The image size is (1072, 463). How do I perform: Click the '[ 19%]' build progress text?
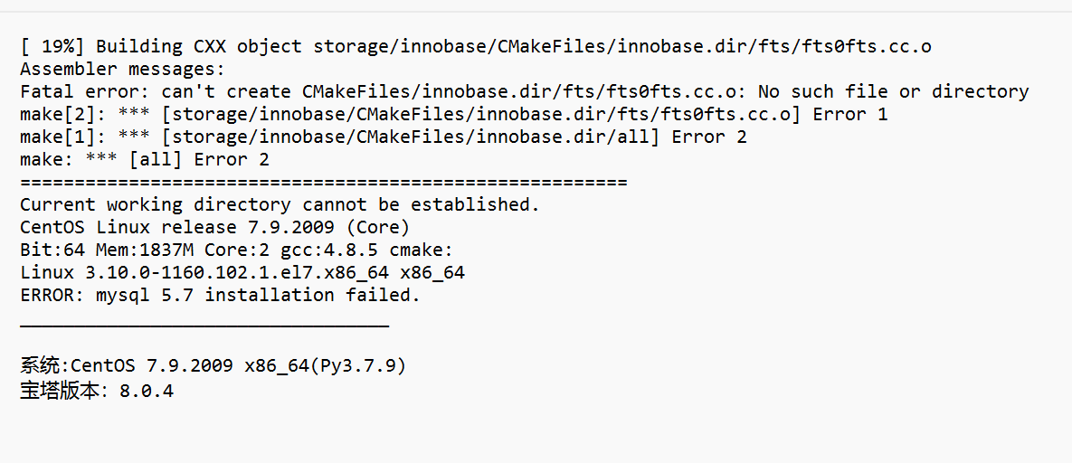pyautogui.click(x=52, y=46)
